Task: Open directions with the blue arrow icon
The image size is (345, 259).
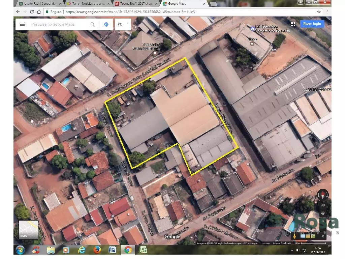Action: click(x=106, y=24)
